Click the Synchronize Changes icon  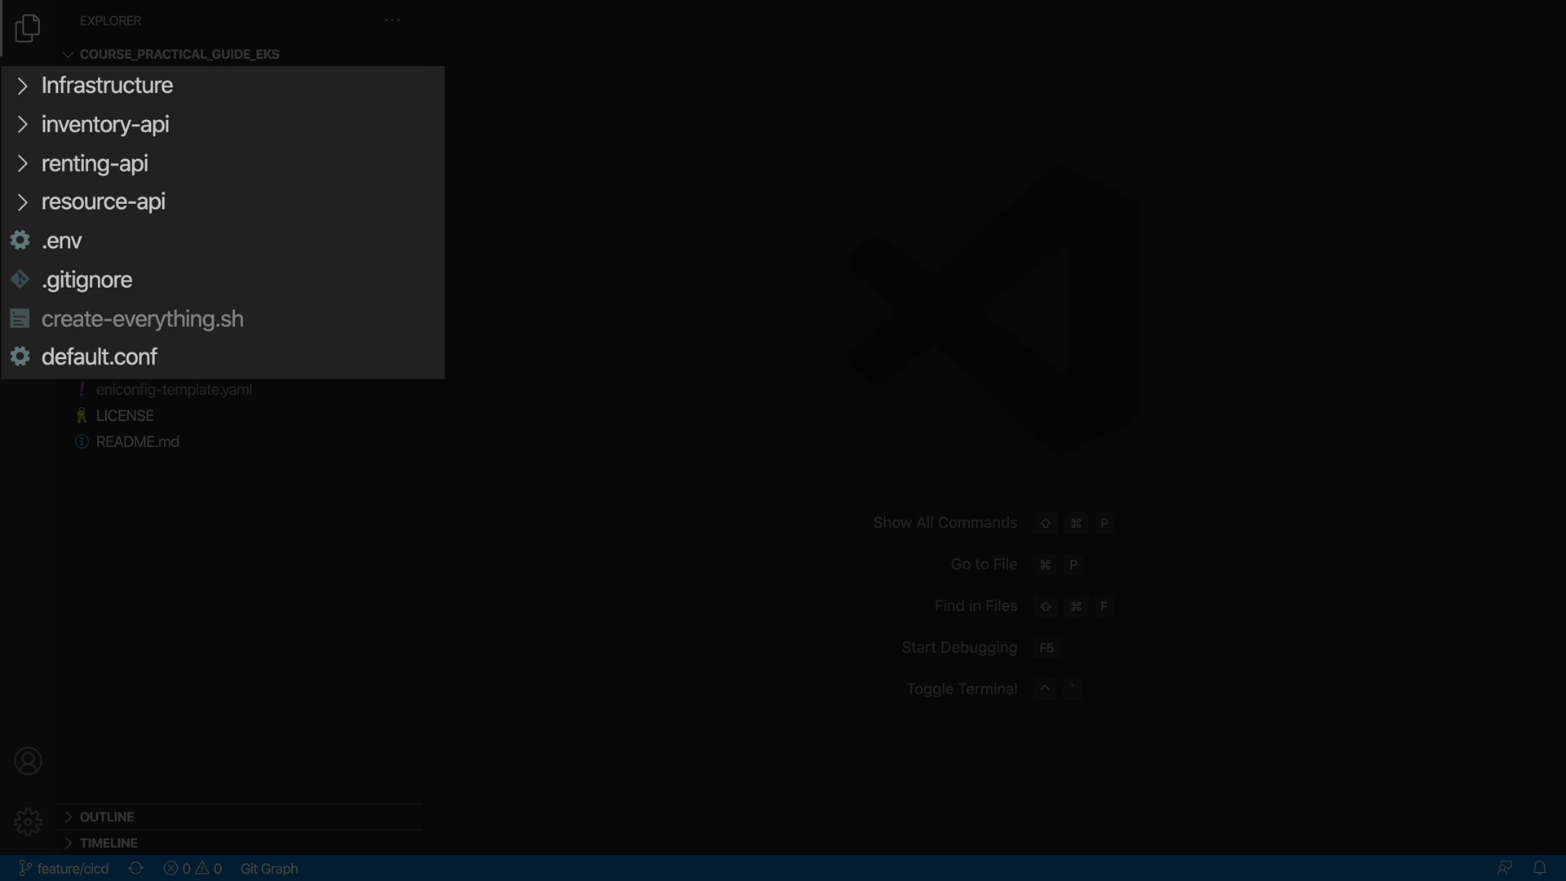click(135, 869)
